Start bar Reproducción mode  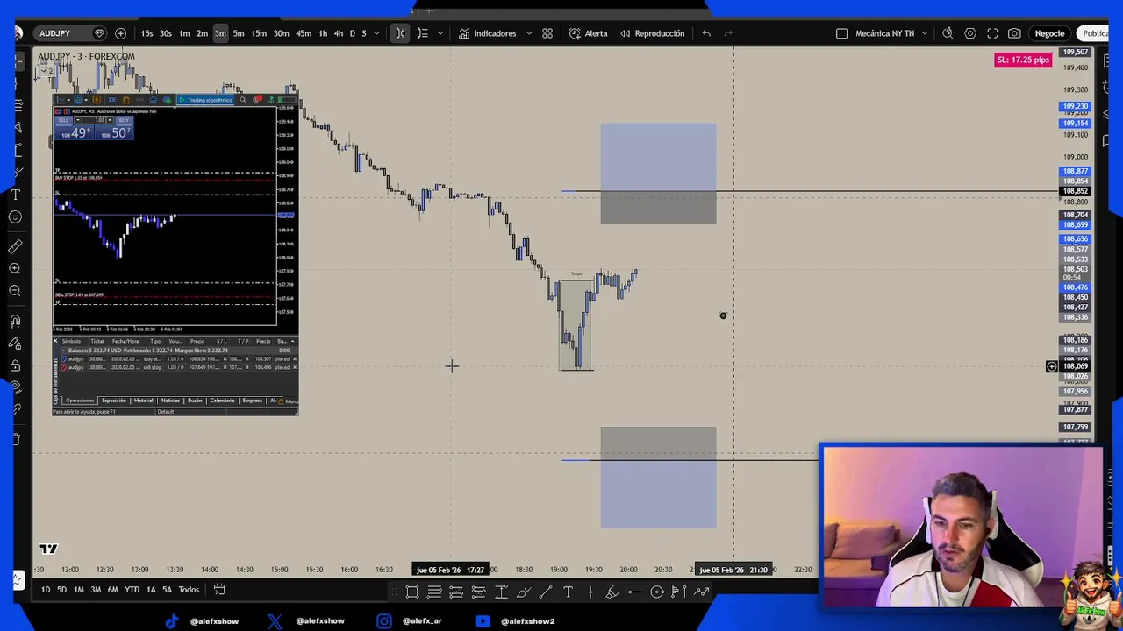(652, 33)
